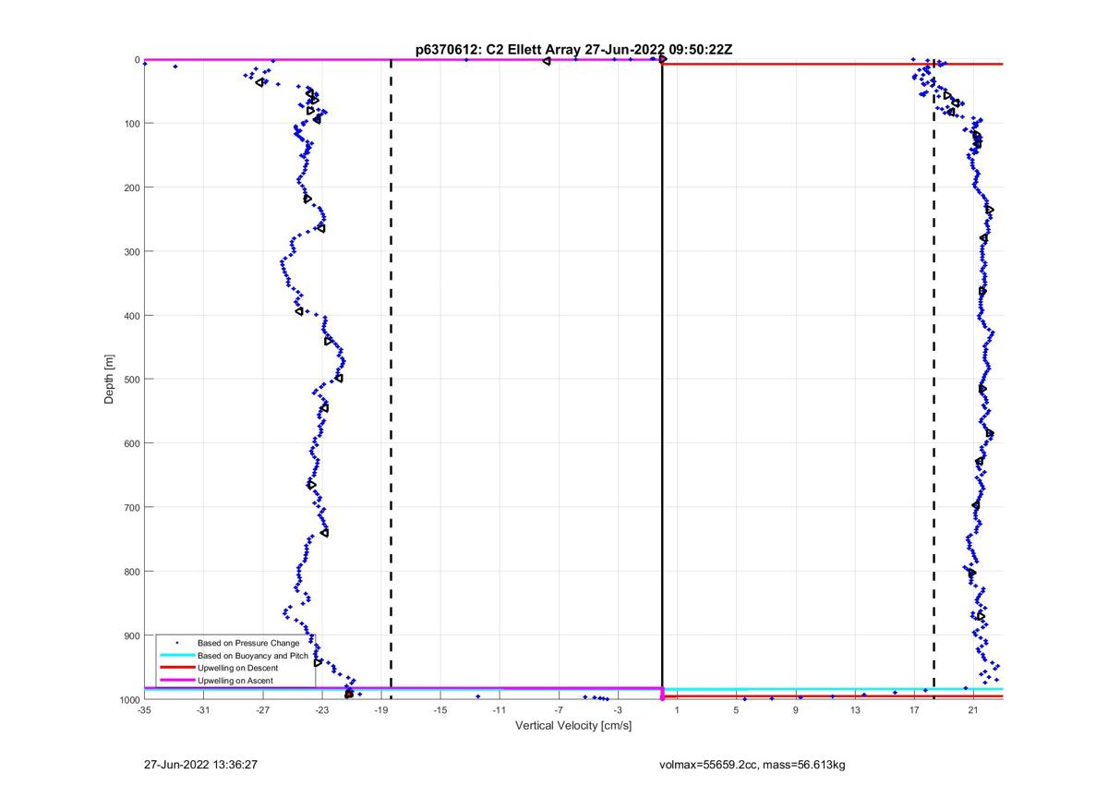Click depth tick label '100'
This screenshot has height=786, width=1108.
131,124
